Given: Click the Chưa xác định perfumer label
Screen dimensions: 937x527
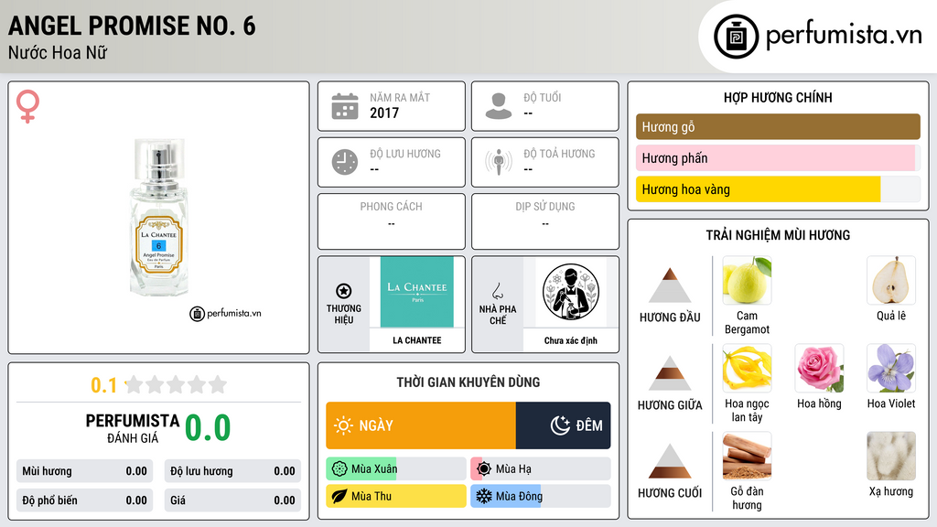Looking at the screenshot, I should click(x=571, y=340).
